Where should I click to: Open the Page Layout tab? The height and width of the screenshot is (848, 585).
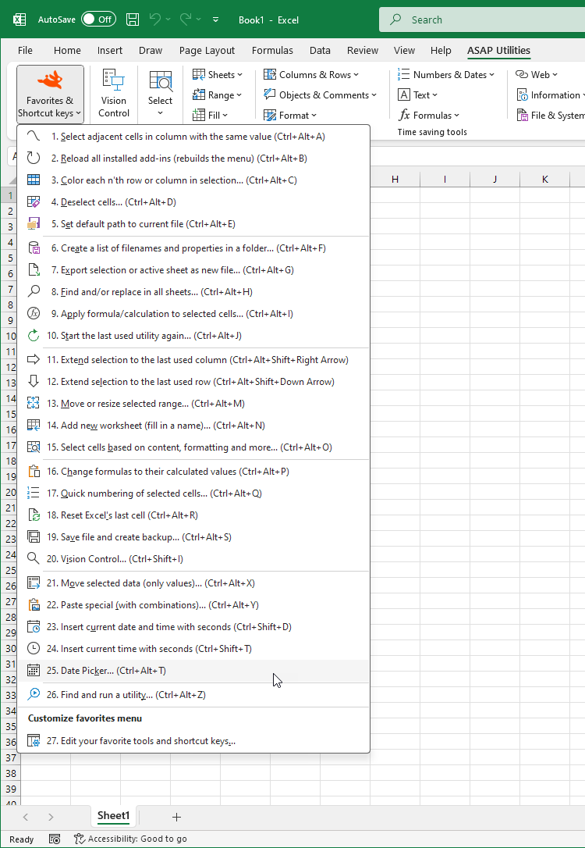207,50
